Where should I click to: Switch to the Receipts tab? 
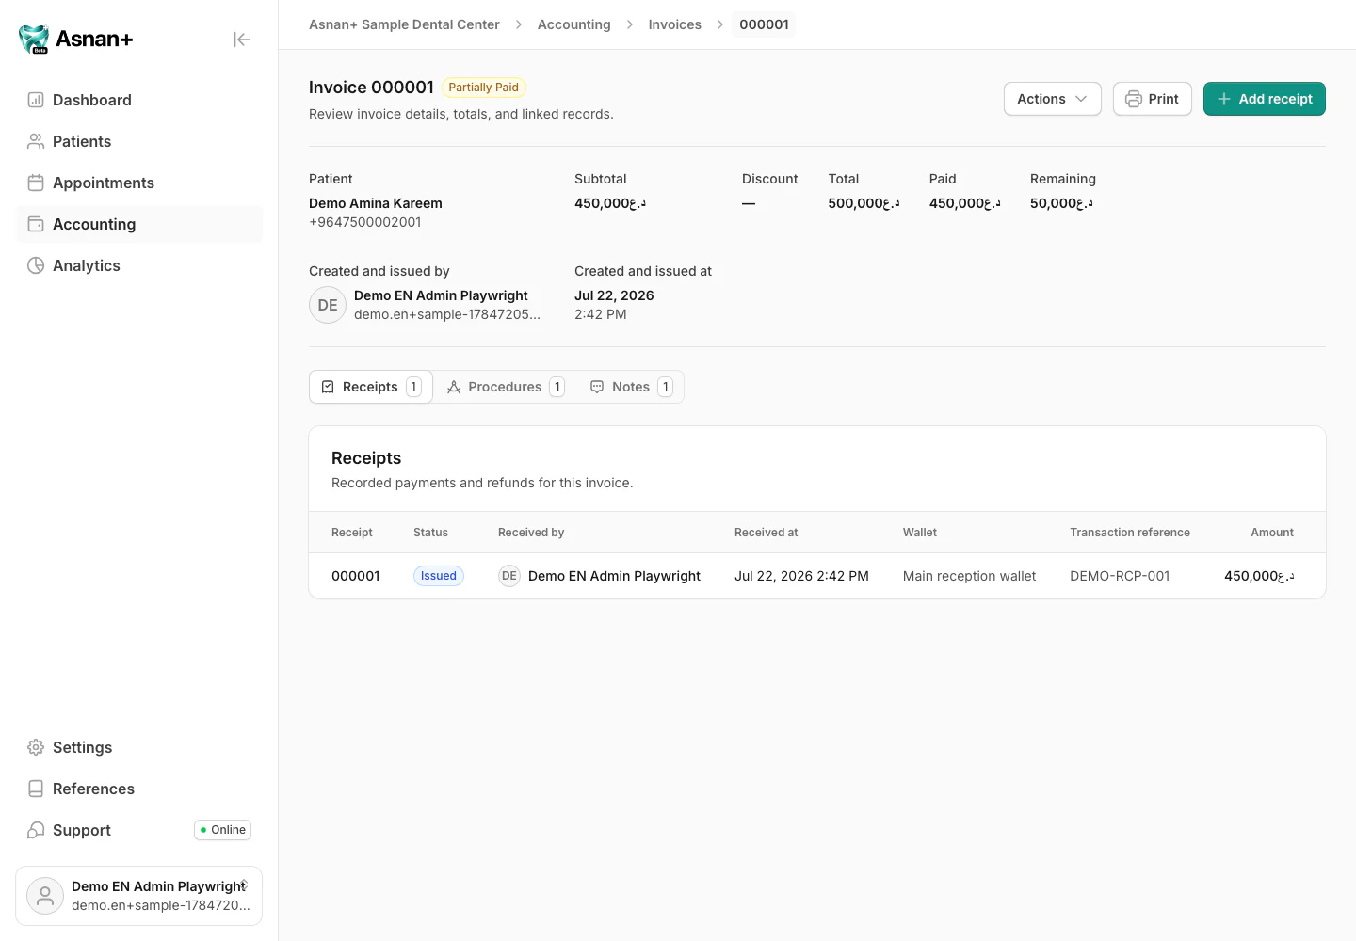coord(371,387)
